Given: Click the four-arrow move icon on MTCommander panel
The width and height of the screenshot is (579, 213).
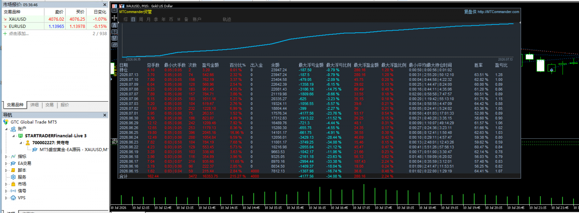Looking at the screenshot, I should (114, 18).
